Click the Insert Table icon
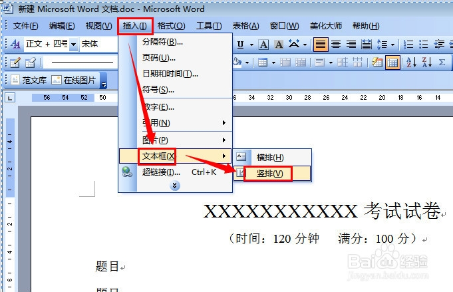 coord(263,63)
